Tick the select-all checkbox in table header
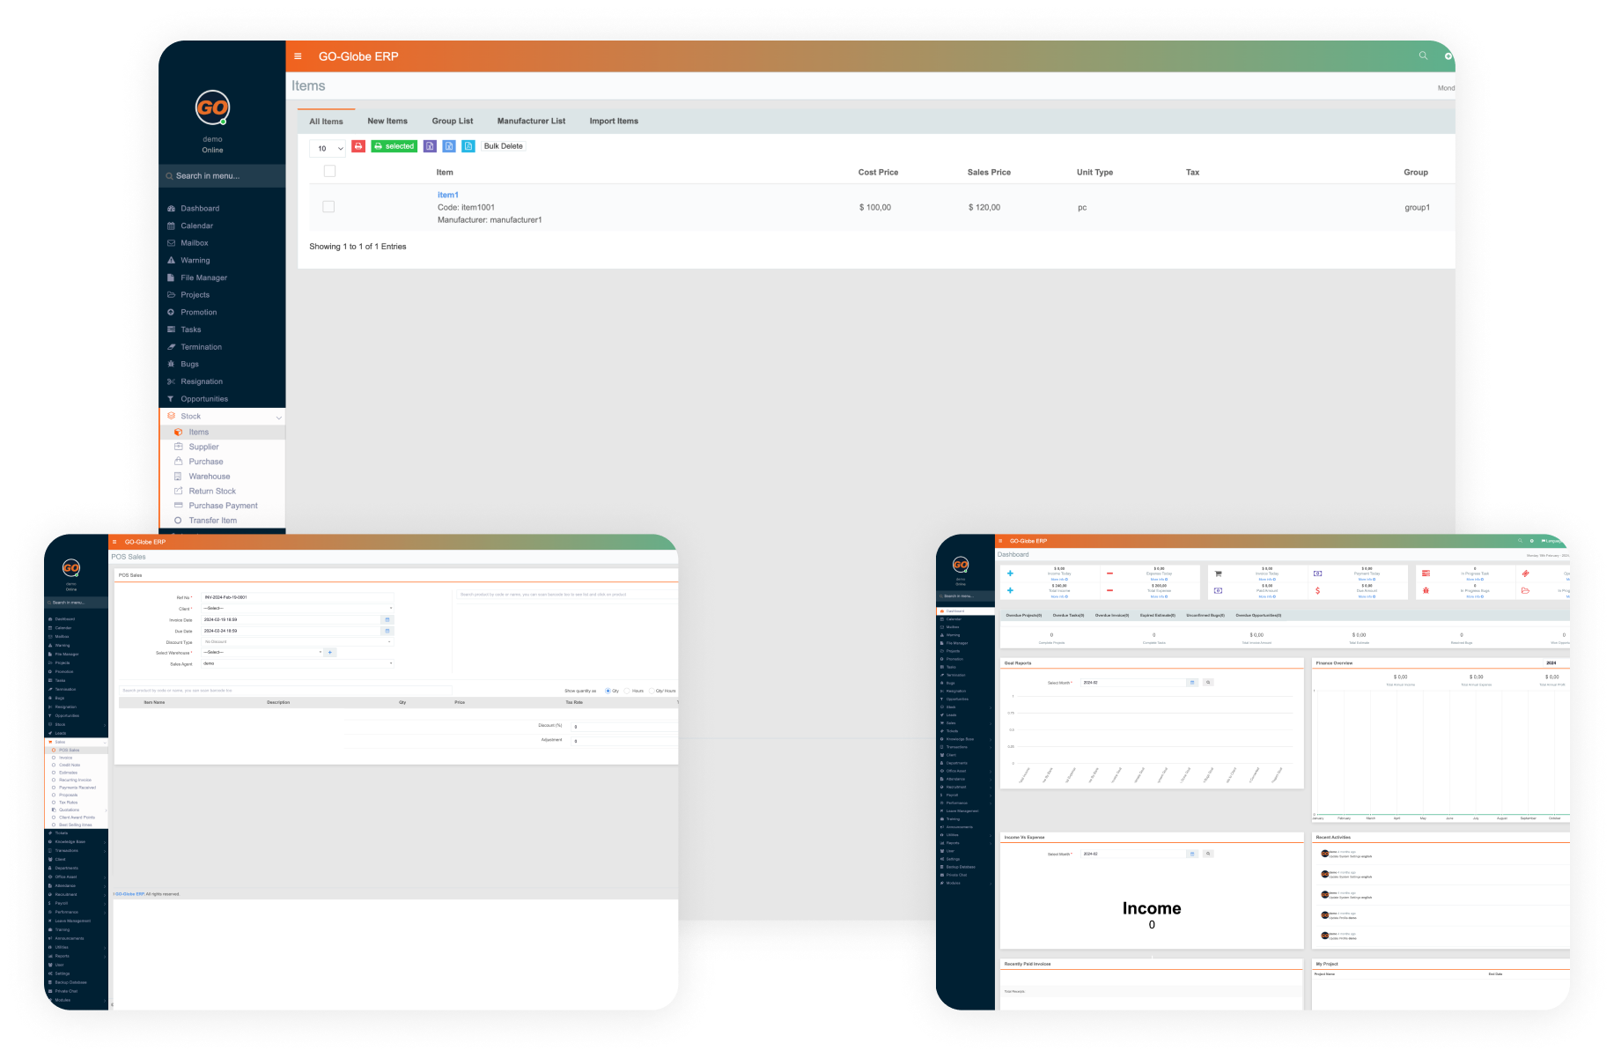 [x=329, y=172]
